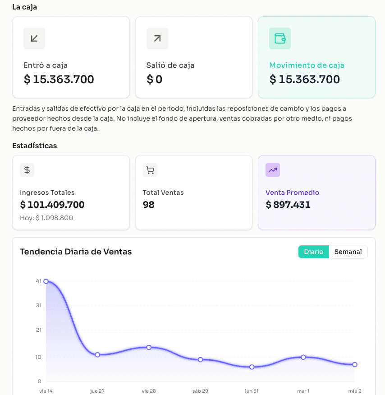Click the Entró a caja label
The image size is (385, 395).
click(x=46, y=65)
